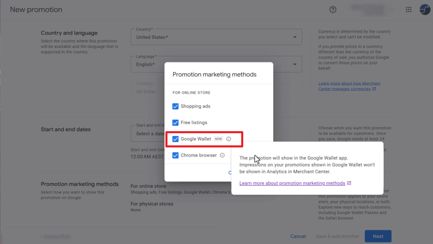The image size is (433, 244).
Task: Click the Currency US Dollar field
Action: [x=146, y=91]
